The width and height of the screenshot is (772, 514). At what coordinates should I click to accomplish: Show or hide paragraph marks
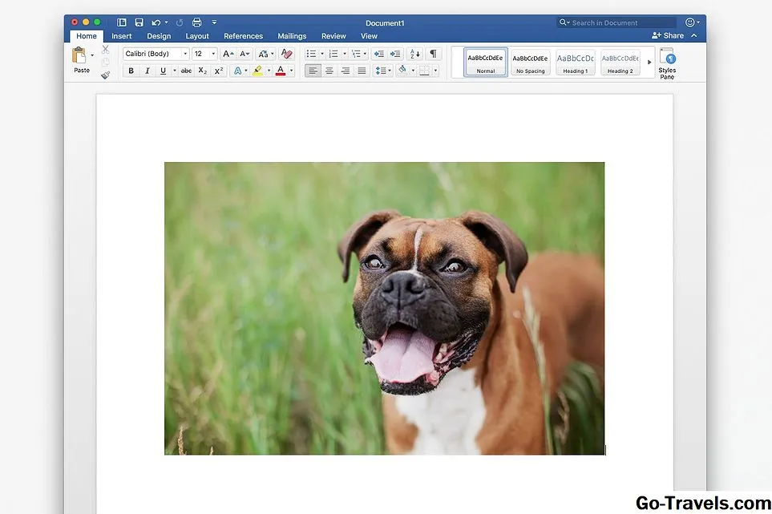433,53
